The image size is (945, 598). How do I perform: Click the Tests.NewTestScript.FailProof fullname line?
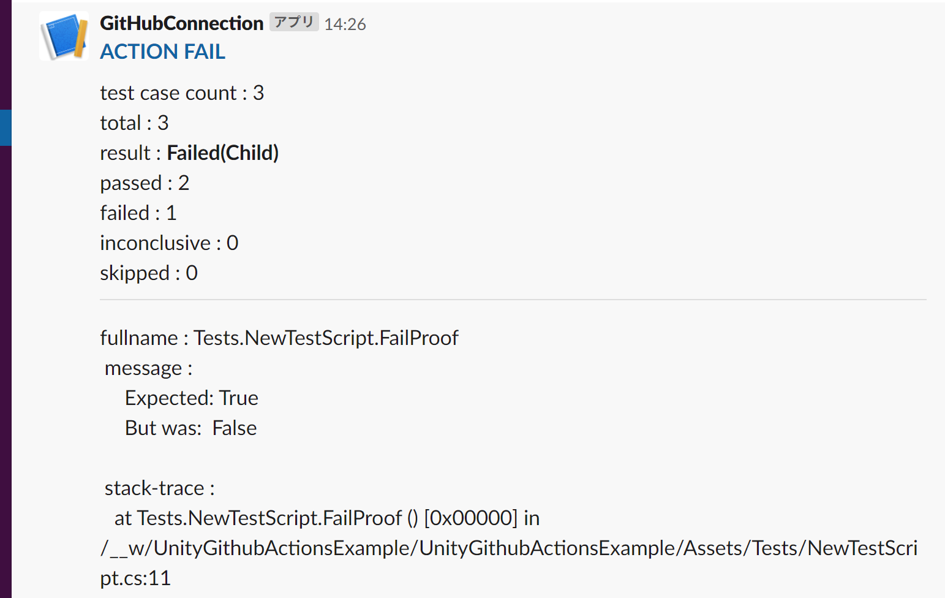(279, 338)
